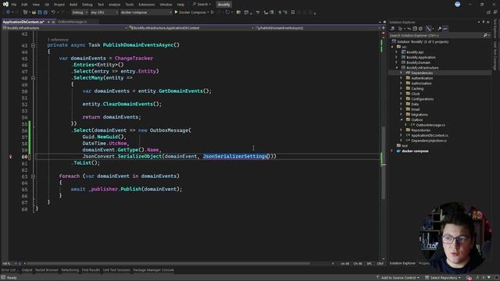Screen dimensions: 500x281
Task: Click Select Repository in status bar
Action: [443, 278]
